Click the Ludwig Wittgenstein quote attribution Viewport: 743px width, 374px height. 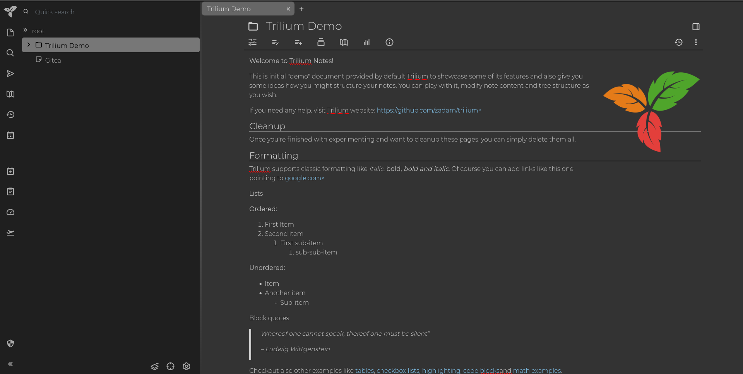coord(295,349)
